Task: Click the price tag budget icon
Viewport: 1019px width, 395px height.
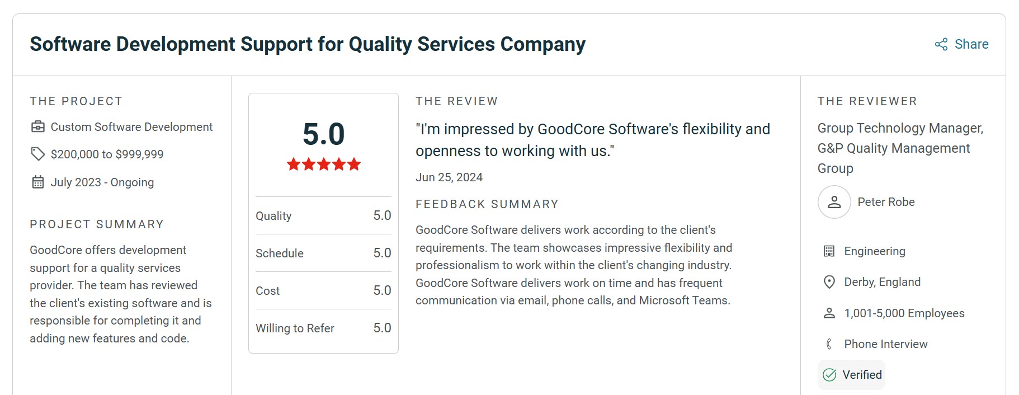Action: click(x=38, y=154)
